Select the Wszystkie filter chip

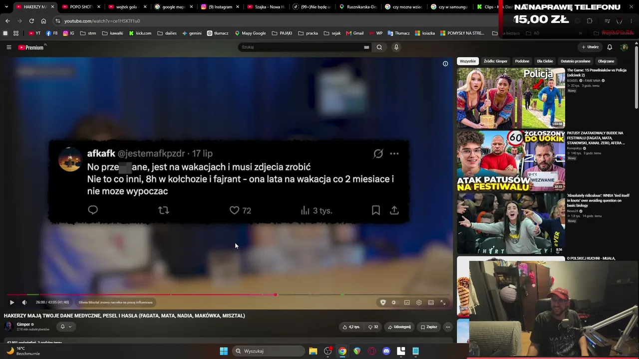(468, 61)
